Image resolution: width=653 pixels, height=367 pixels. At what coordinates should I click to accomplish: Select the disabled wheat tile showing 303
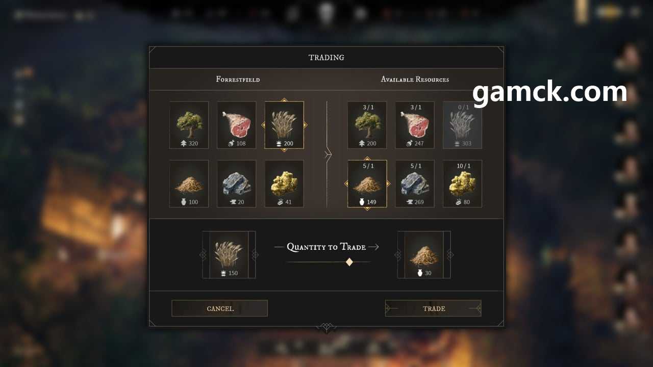point(462,125)
